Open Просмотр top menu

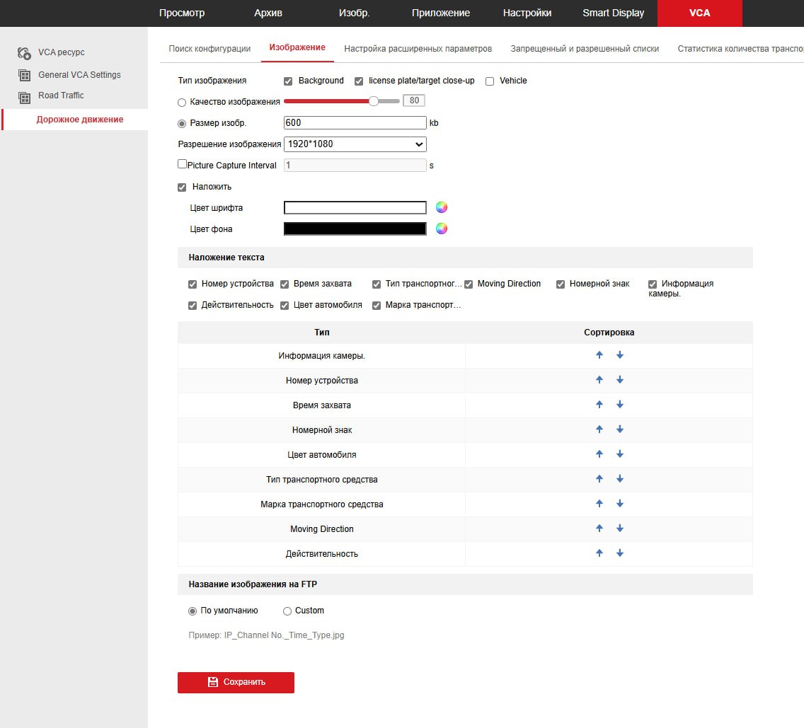click(x=181, y=13)
